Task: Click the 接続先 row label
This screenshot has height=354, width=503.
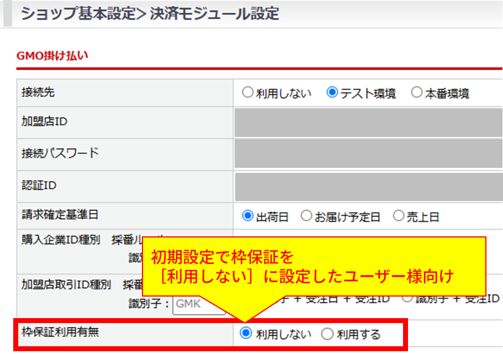Action: (x=38, y=92)
